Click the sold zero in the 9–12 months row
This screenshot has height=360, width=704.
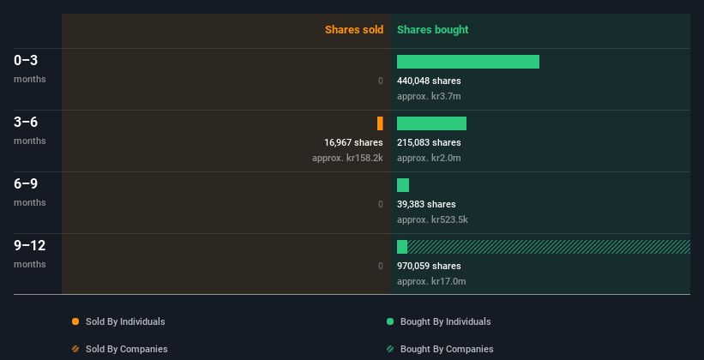coord(380,266)
